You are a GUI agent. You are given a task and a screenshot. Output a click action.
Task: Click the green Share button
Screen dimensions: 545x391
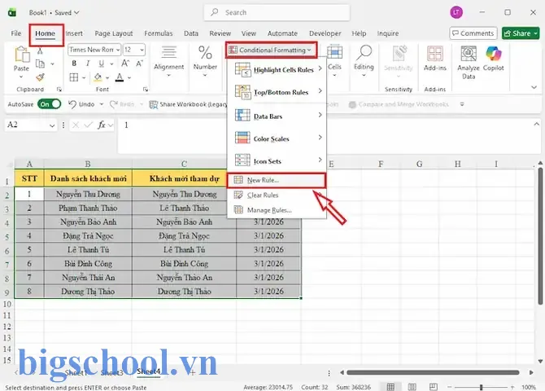[520, 33]
